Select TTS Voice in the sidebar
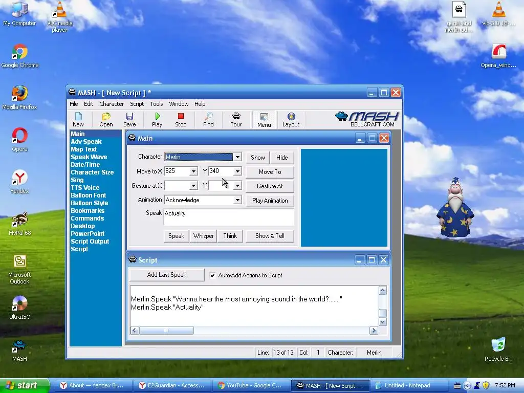This screenshot has height=393, width=524. pos(85,188)
